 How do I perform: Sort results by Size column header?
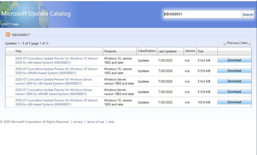[201, 51]
